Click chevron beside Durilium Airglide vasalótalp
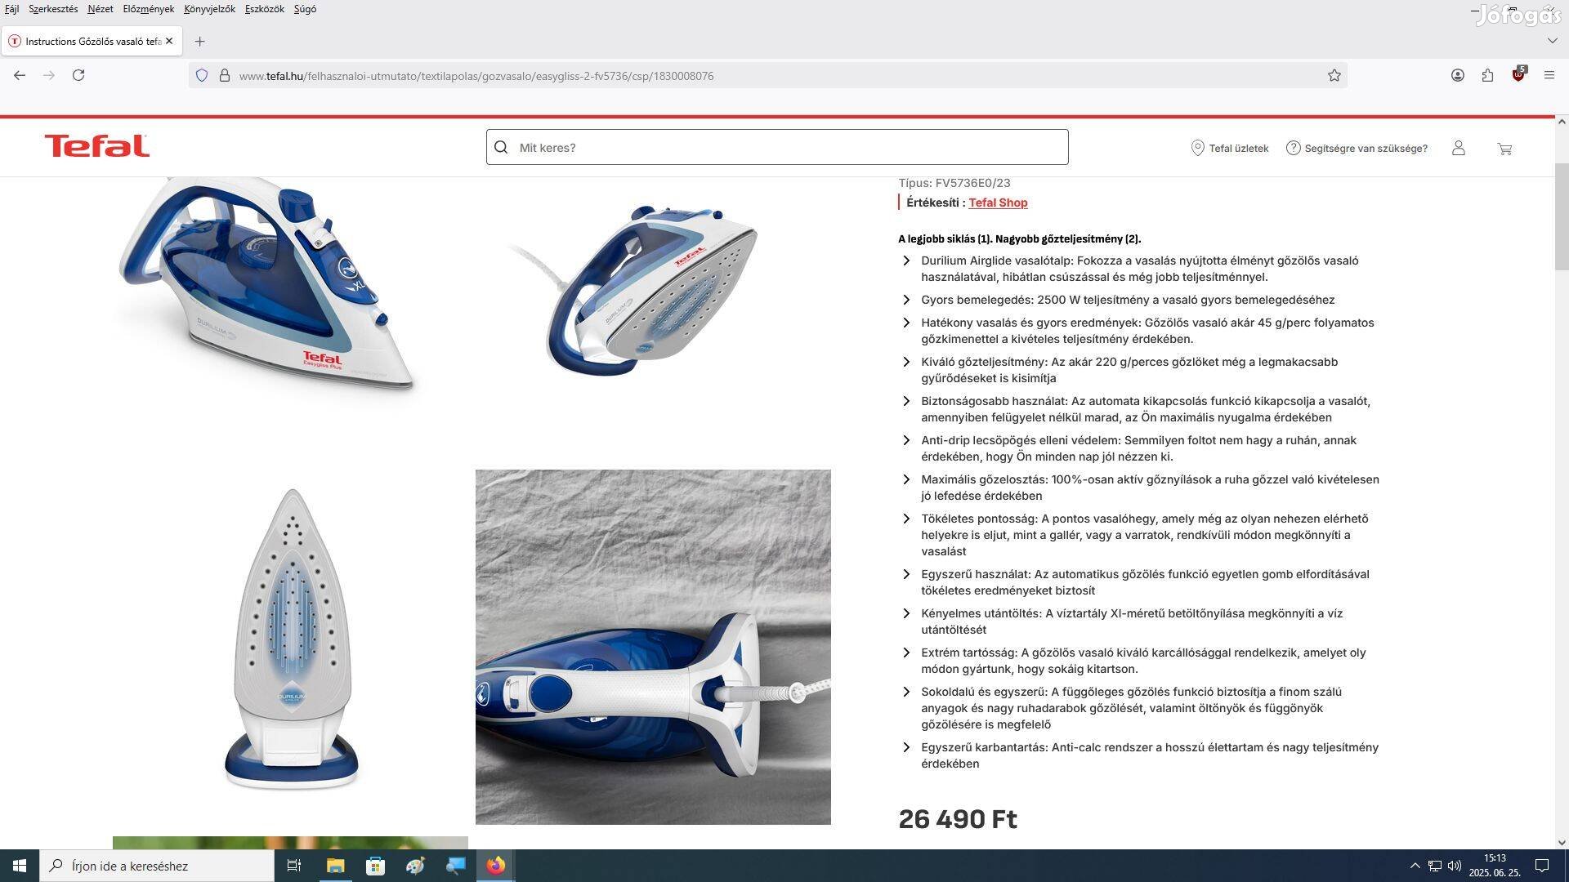1569x882 pixels. point(905,261)
